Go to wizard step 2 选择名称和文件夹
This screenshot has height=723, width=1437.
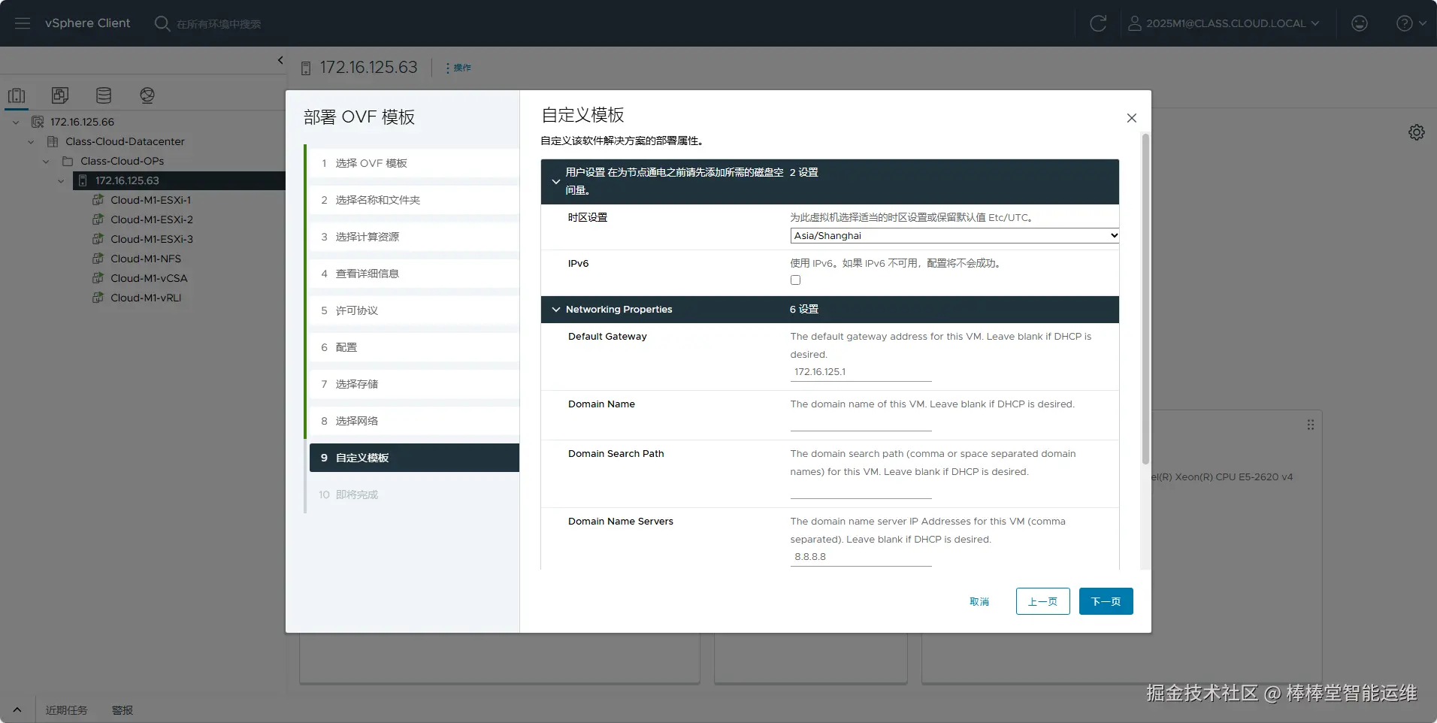tap(414, 200)
